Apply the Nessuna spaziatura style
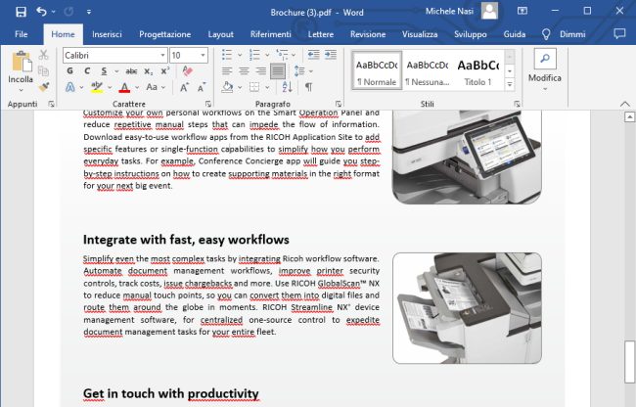The height and width of the screenshot is (407, 636). pyautogui.click(x=428, y=71)
